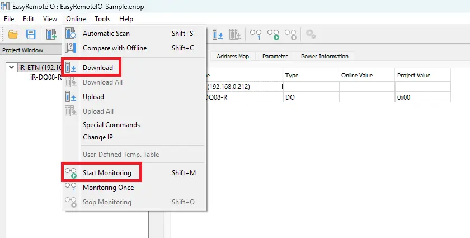Click the Automatic Scan menu icon
This screenshot has height=238, width=470.
70,33
